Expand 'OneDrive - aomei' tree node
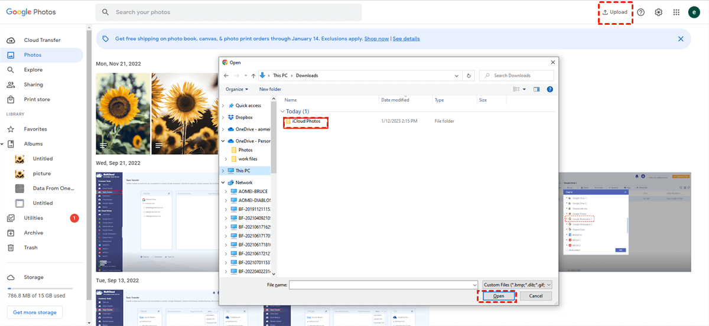The height and width of the screenshot is (326, 709). tap(223, 129)
